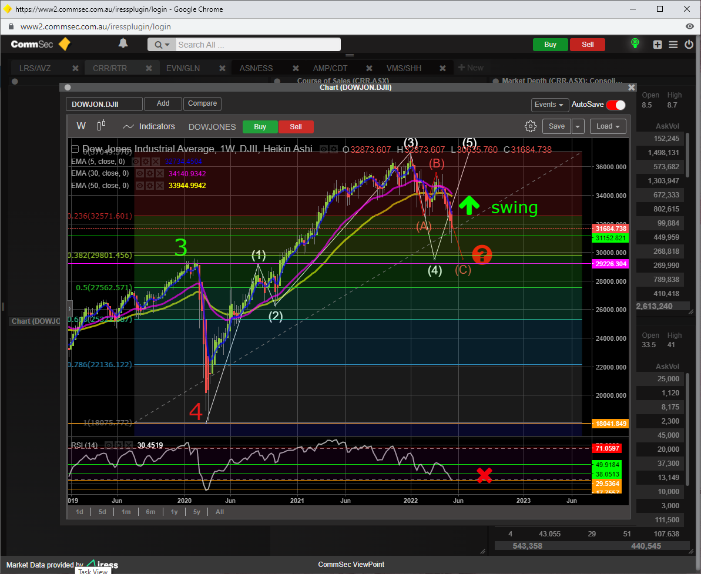The image size is (701, 574).
Task: Open the hamburger menu in header
Action: click(673, 45)
